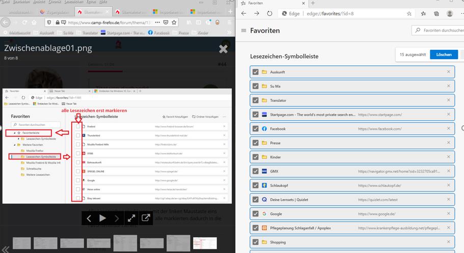Close the Zwischenablage01.png lightbox viewer
Image resolution: width=464 pixels, height=253 pixels.
(223, 49)
